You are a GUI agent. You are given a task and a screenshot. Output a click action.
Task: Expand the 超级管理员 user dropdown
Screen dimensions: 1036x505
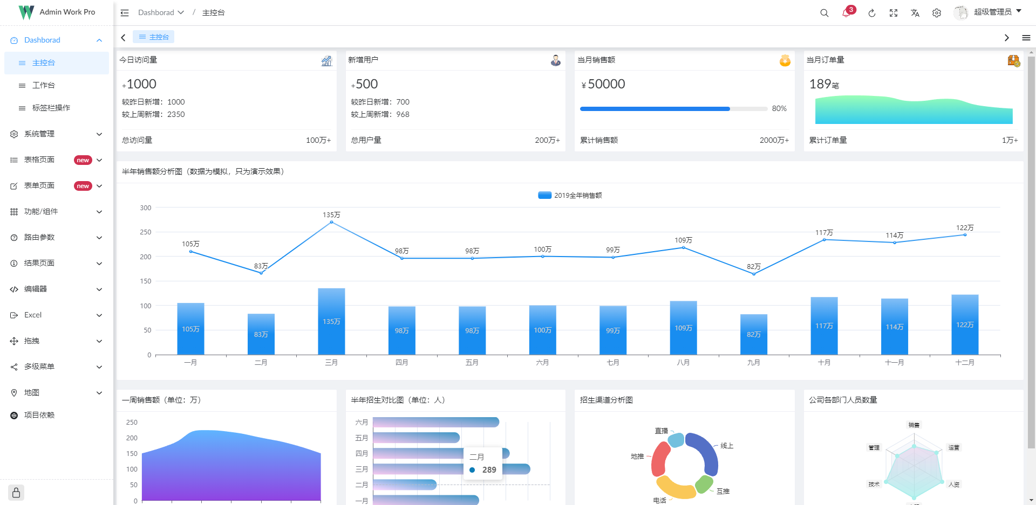pyautogui.click(x=993, y=12)
